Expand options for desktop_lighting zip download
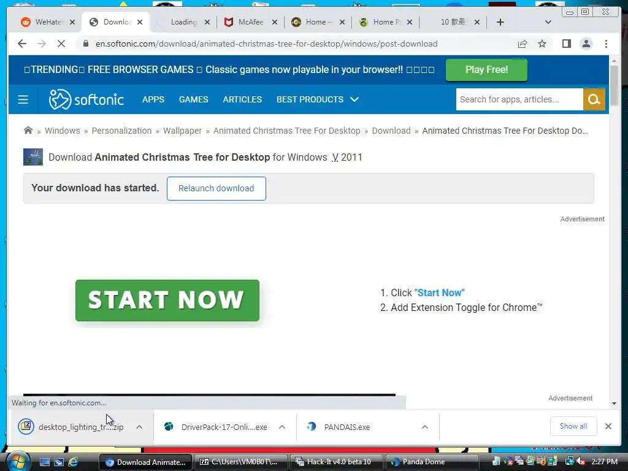 coord(139,427)
